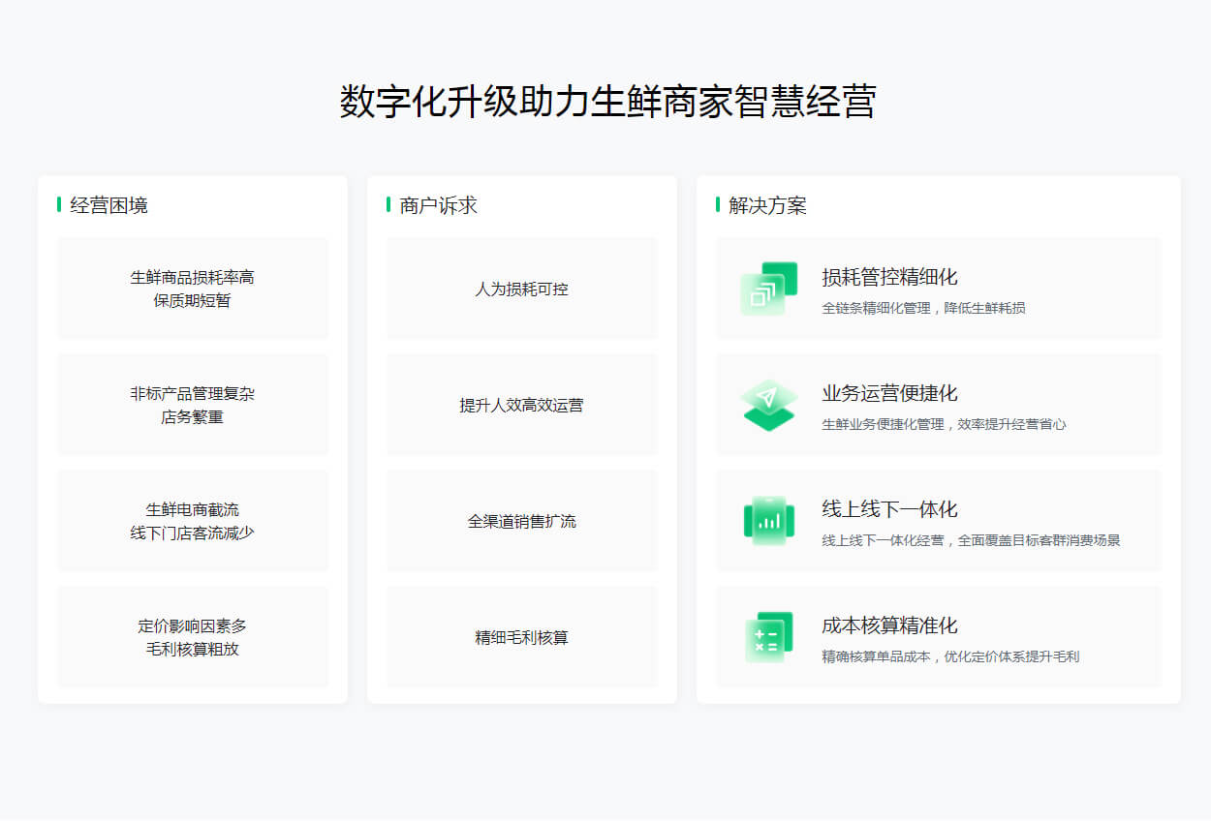Select the 损耗管控精细化 solution title
Screen dimensions: 1211x823
point(889,277)
